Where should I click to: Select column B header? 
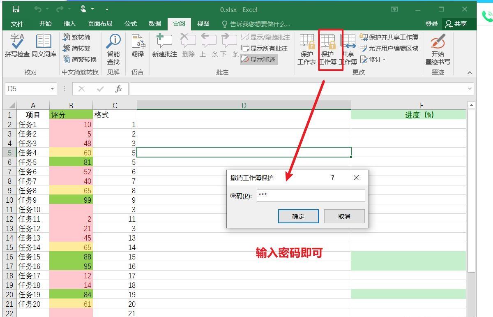click(71, 105)
